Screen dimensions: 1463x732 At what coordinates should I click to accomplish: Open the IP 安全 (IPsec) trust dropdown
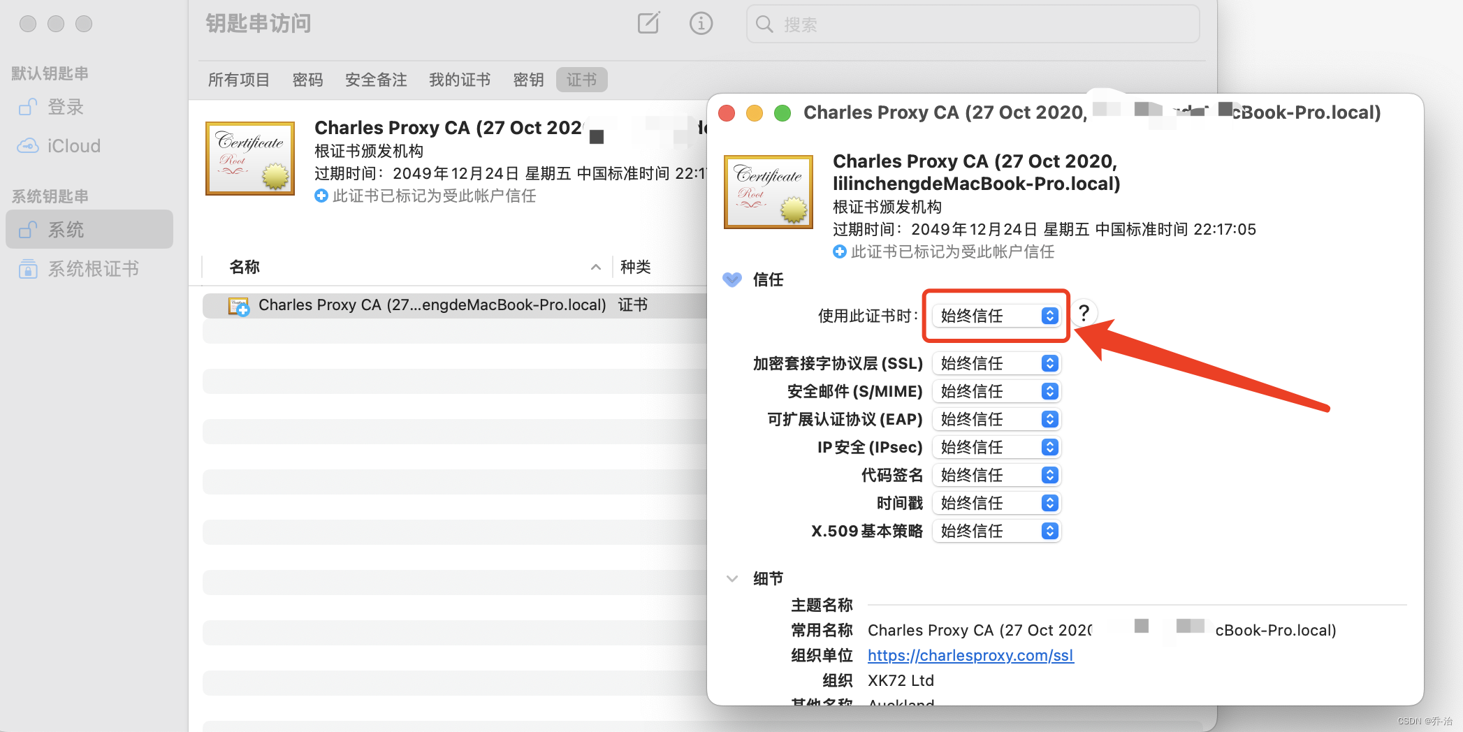996,447
